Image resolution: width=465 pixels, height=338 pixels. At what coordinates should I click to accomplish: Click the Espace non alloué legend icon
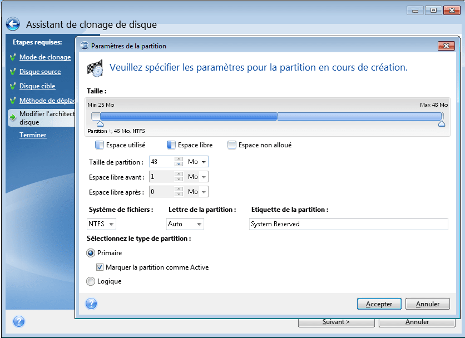pyautogui.click(x=232, y=145)
